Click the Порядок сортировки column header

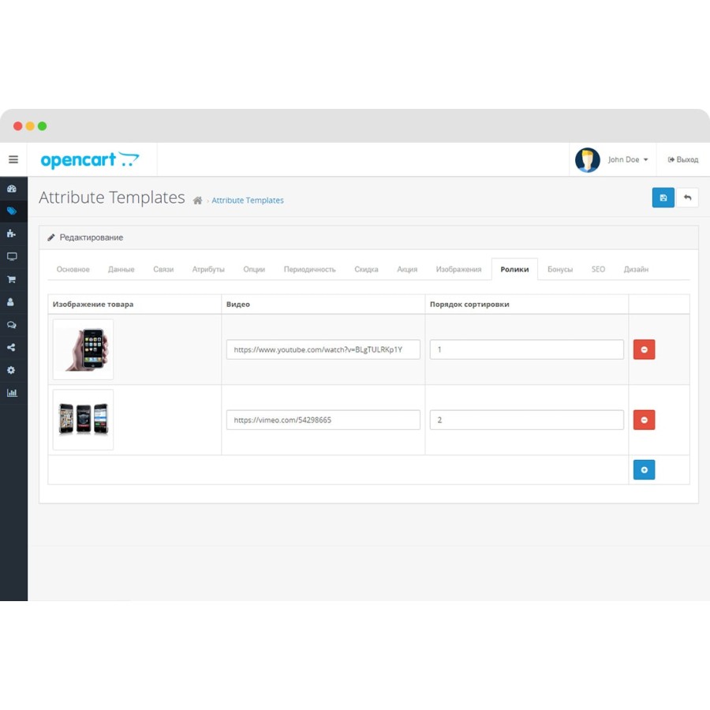point(469,305)
